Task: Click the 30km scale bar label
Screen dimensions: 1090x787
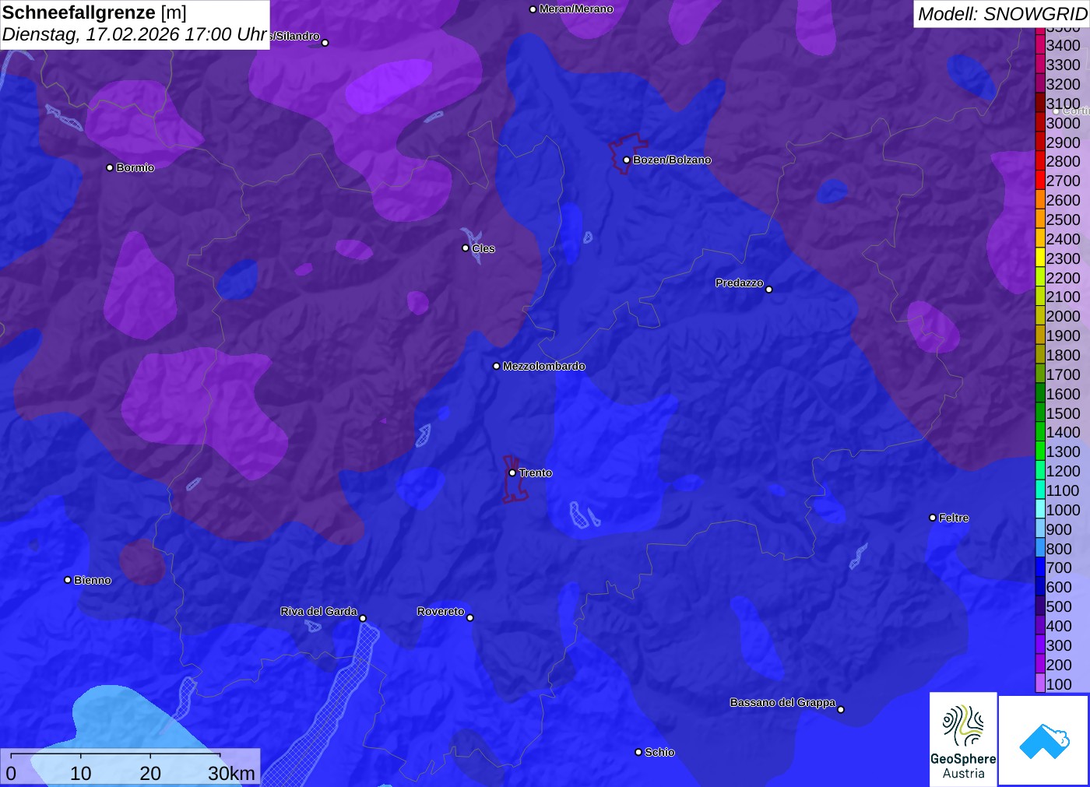Action: [x=231, y=773]
